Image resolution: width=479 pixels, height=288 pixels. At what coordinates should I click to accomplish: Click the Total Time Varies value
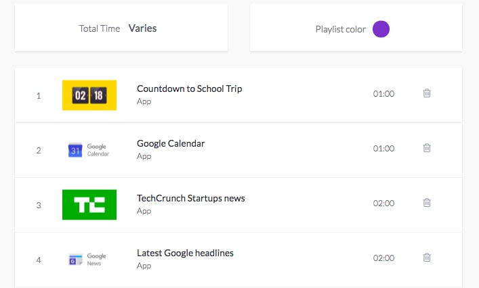pyautogui.click(x=143, y=28)
